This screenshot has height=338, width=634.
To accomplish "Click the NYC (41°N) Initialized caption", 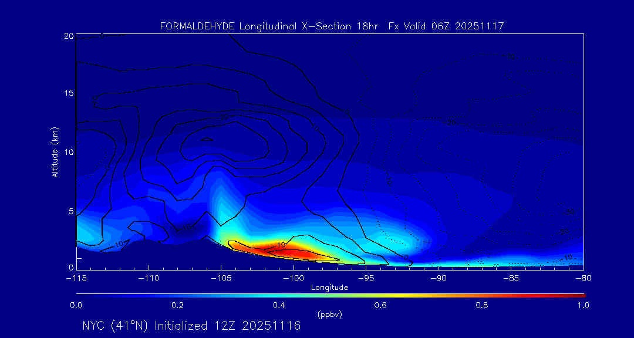I will pos(191,326).
